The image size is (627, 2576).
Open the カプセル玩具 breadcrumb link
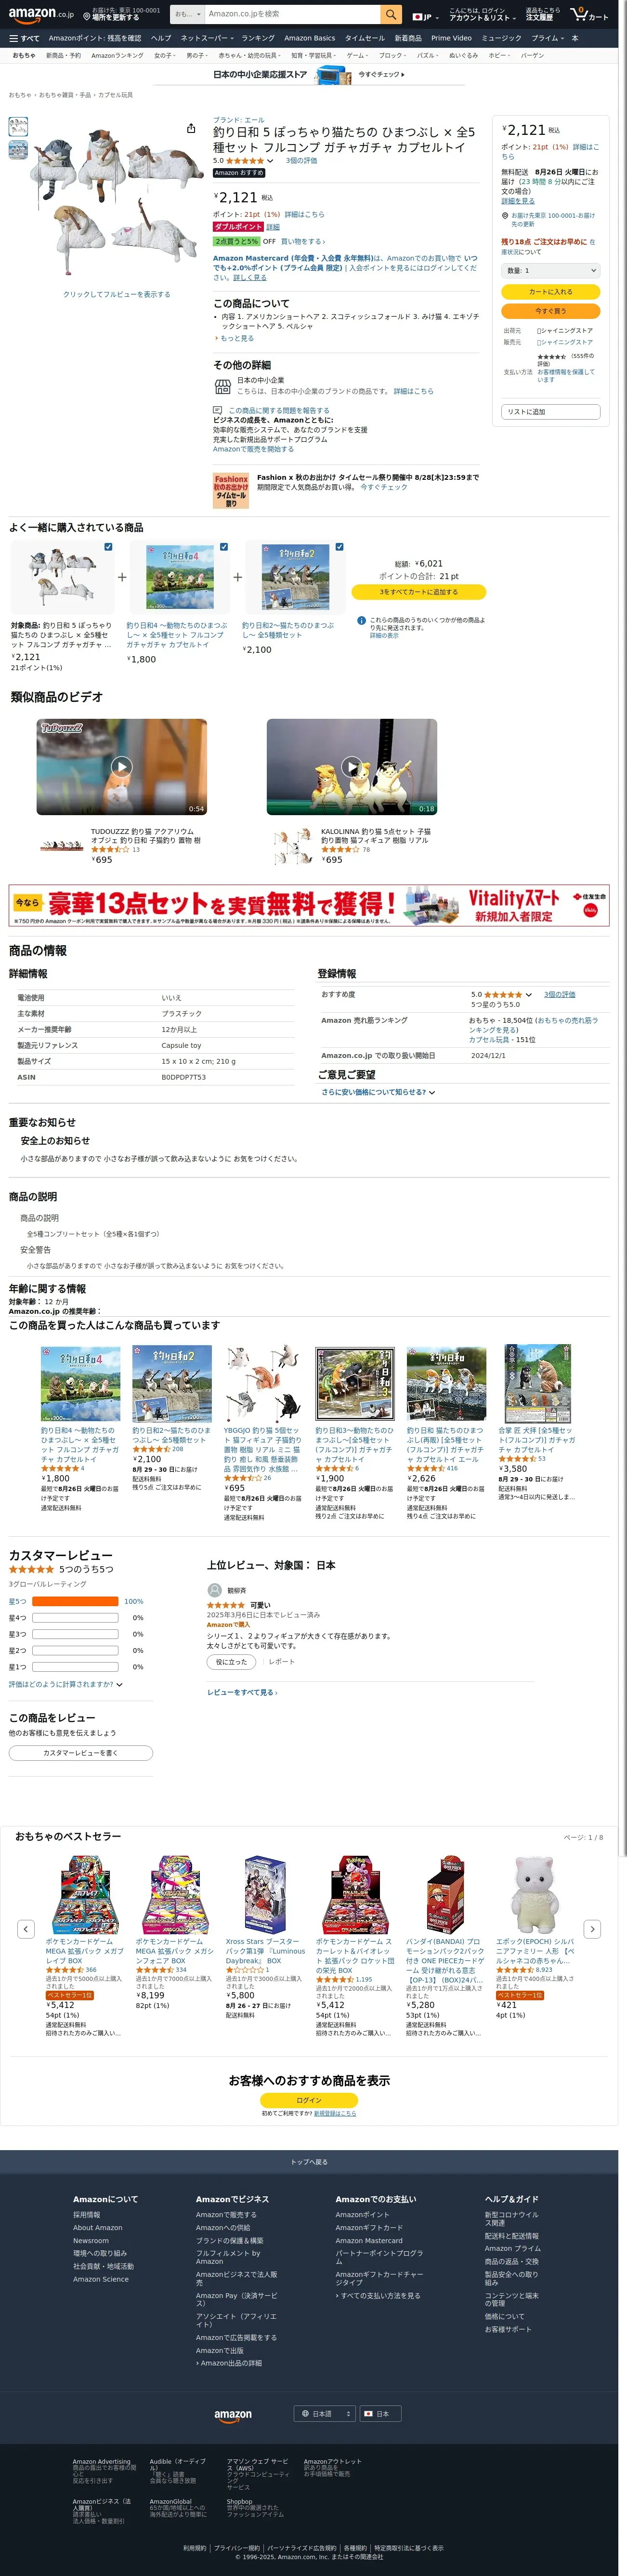(115, 95)
